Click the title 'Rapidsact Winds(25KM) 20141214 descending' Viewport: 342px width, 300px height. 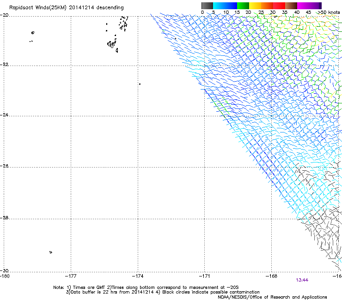pyautogui.click(x=67, y=8)
